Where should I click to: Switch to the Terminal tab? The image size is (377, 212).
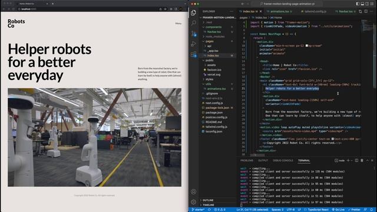(304, 160)
